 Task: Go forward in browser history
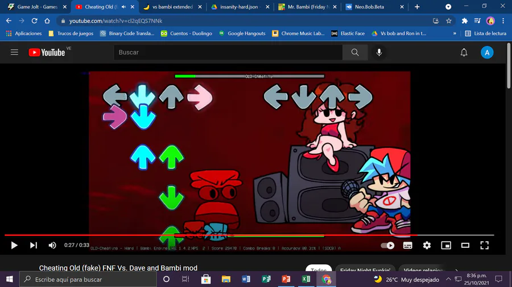point(22,21)
